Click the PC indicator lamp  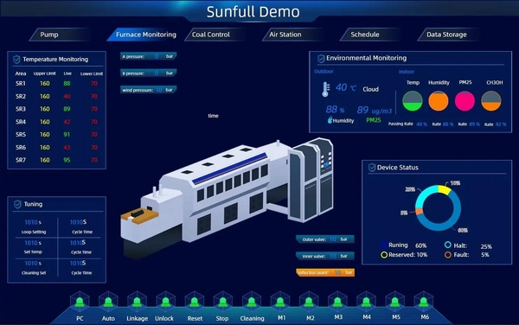pyautogui.click(x=80, y=302)
